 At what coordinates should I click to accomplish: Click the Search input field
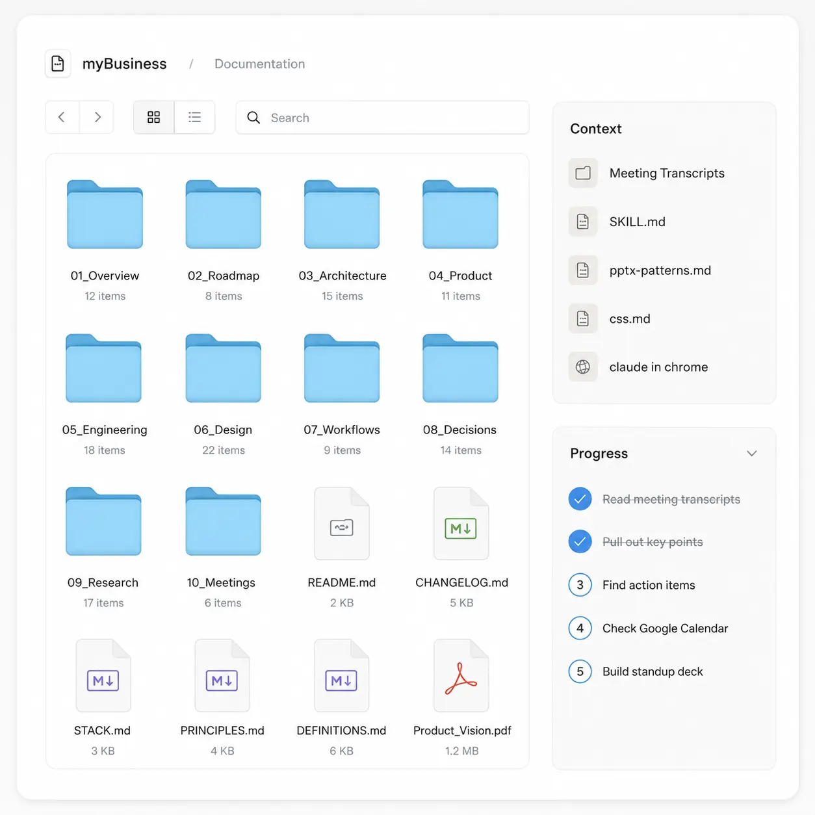[382, 118]
